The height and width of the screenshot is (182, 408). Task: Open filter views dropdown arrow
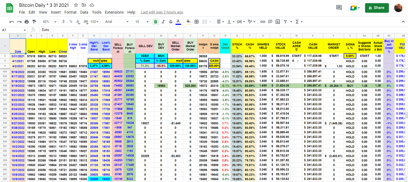coord(290,22)
